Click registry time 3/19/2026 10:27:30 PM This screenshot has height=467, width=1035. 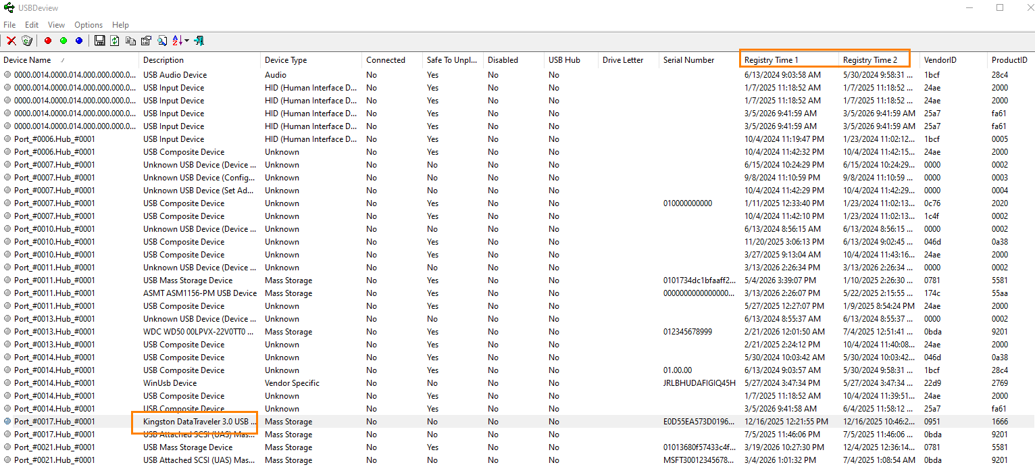[784, 447]
